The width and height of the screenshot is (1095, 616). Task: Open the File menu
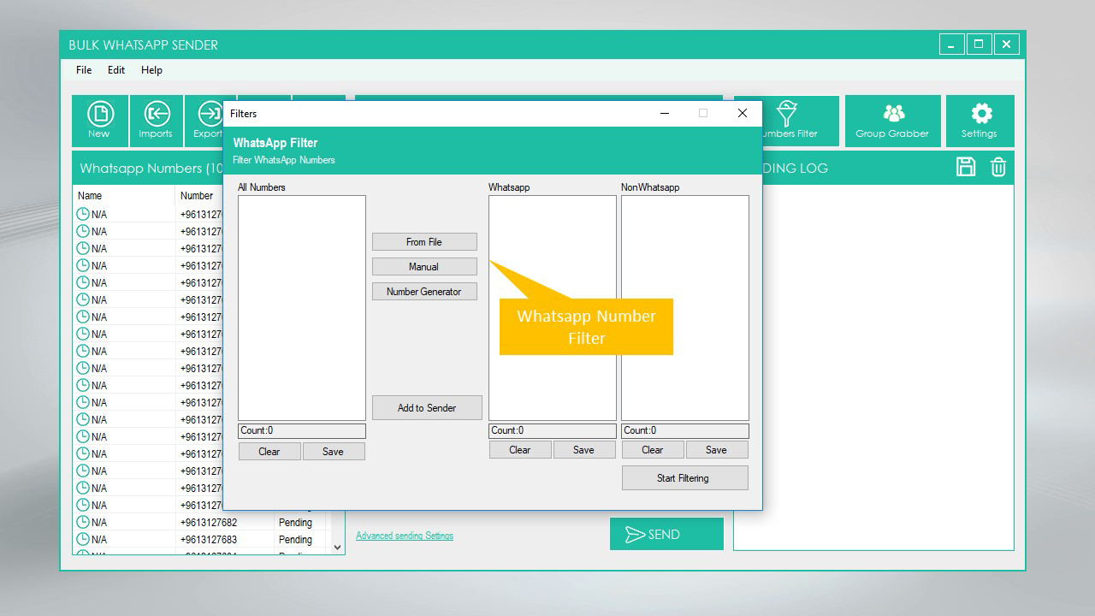[x=84, y=70]
